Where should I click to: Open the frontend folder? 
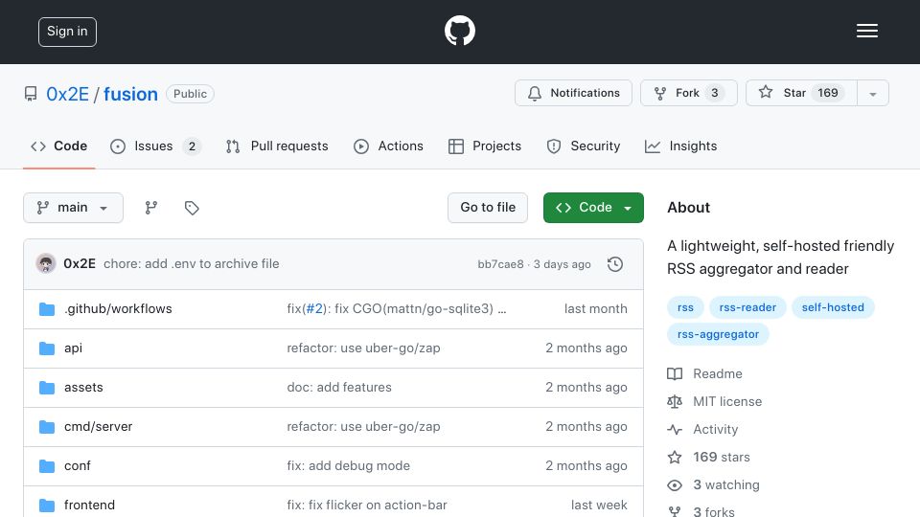(89, 506)
